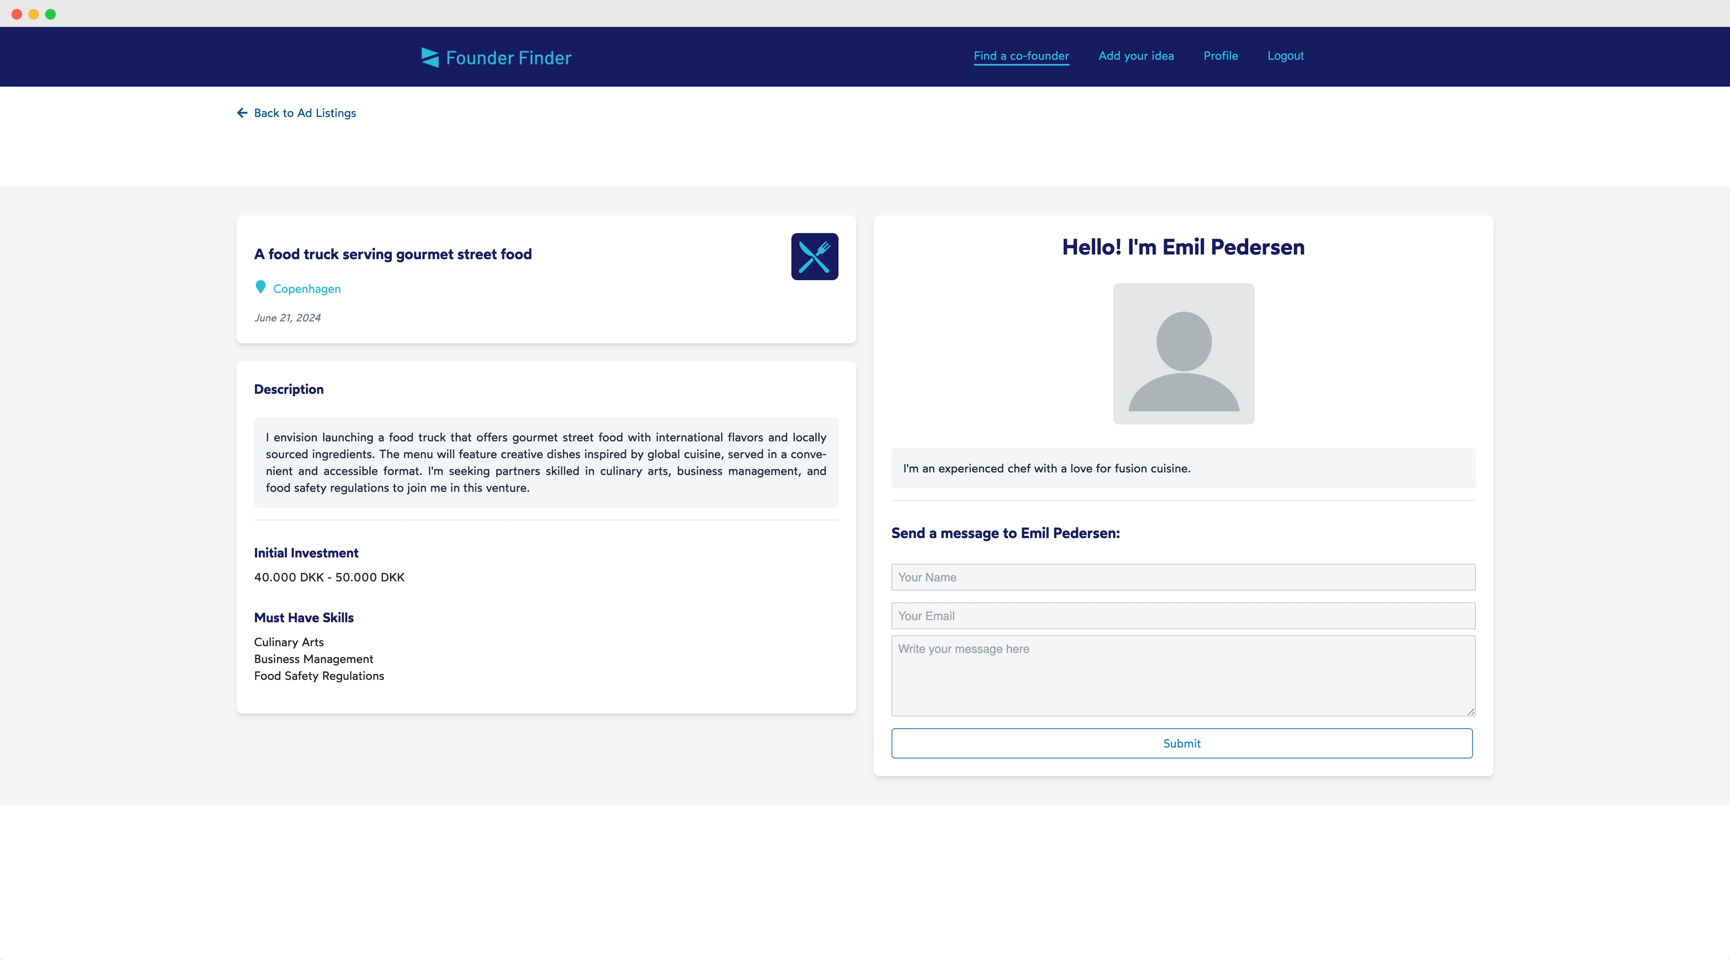Click the description paragraph text
Viewport: 1730px width, 960px height.
pyautogui.click(x=545, y=463)
